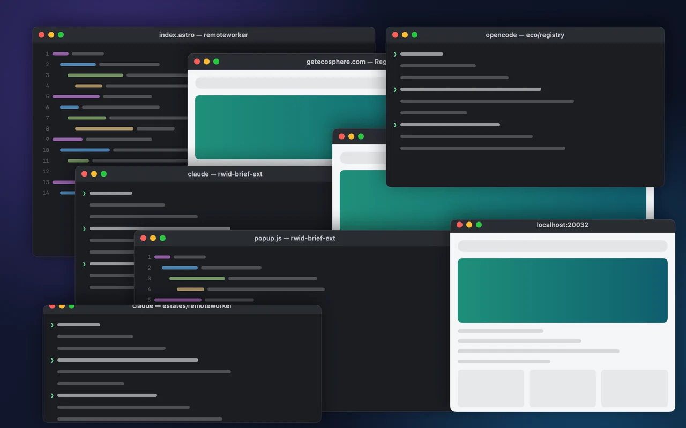This screenshot has height=428, width=686.
Task: Minimize the localhost:20032 browser window
Action: pos(469,225)
